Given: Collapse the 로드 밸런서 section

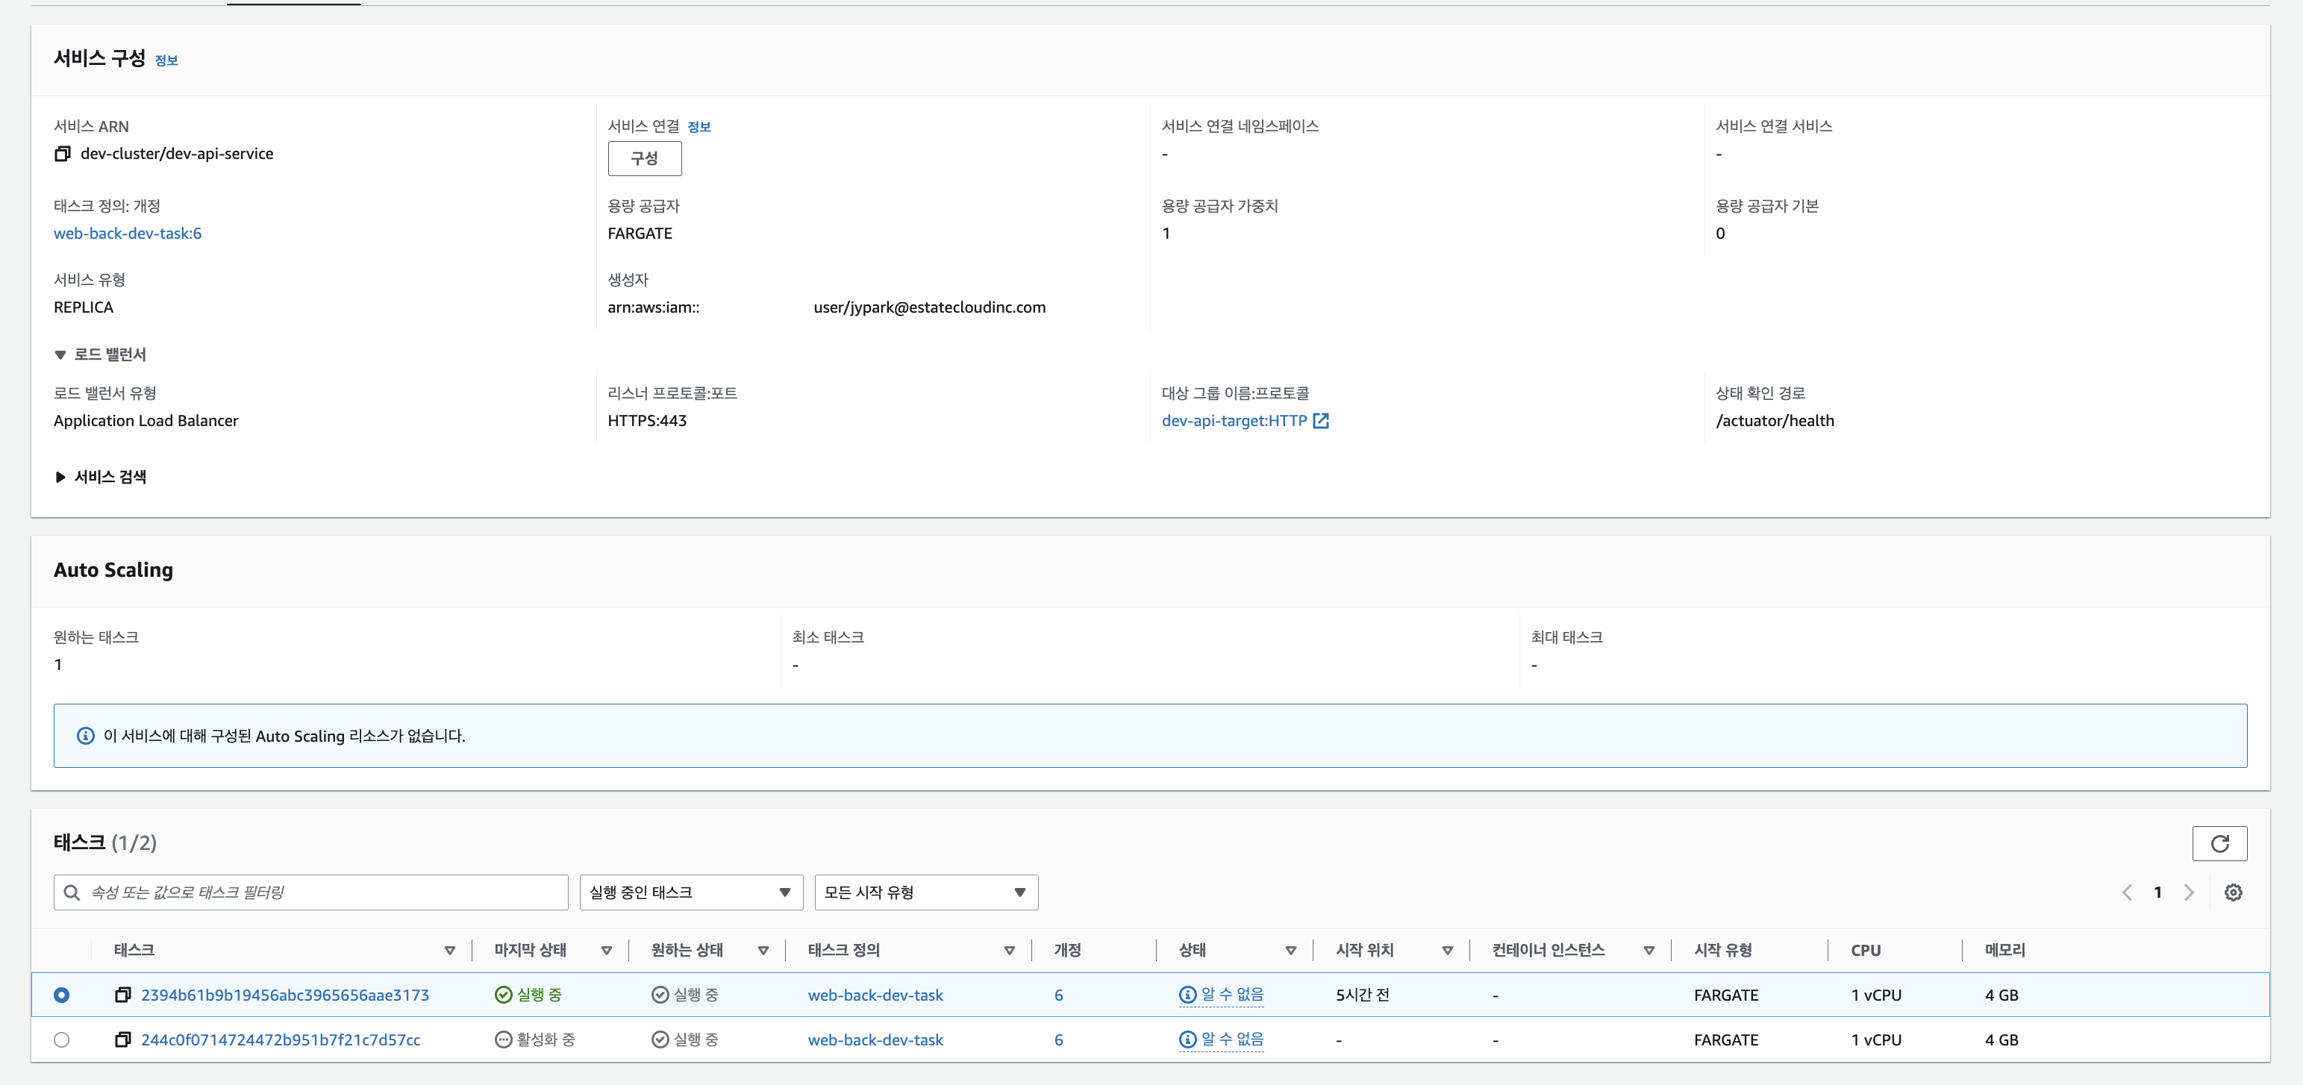Looking at the screenshot, I should tap(60, 354).
